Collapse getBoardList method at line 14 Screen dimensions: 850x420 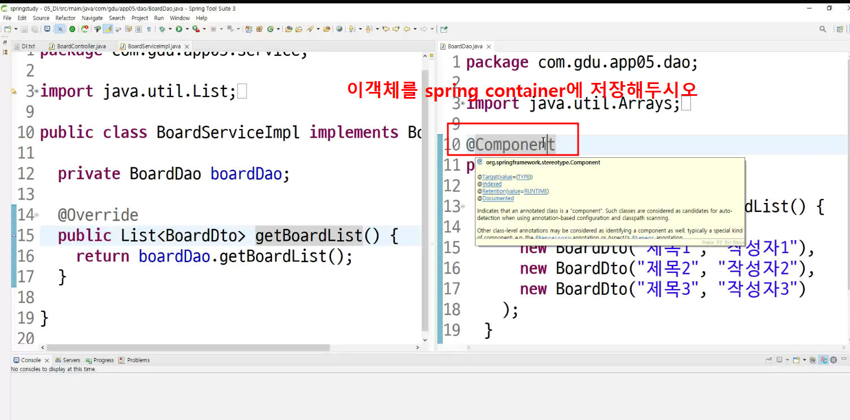click(37, 215)
